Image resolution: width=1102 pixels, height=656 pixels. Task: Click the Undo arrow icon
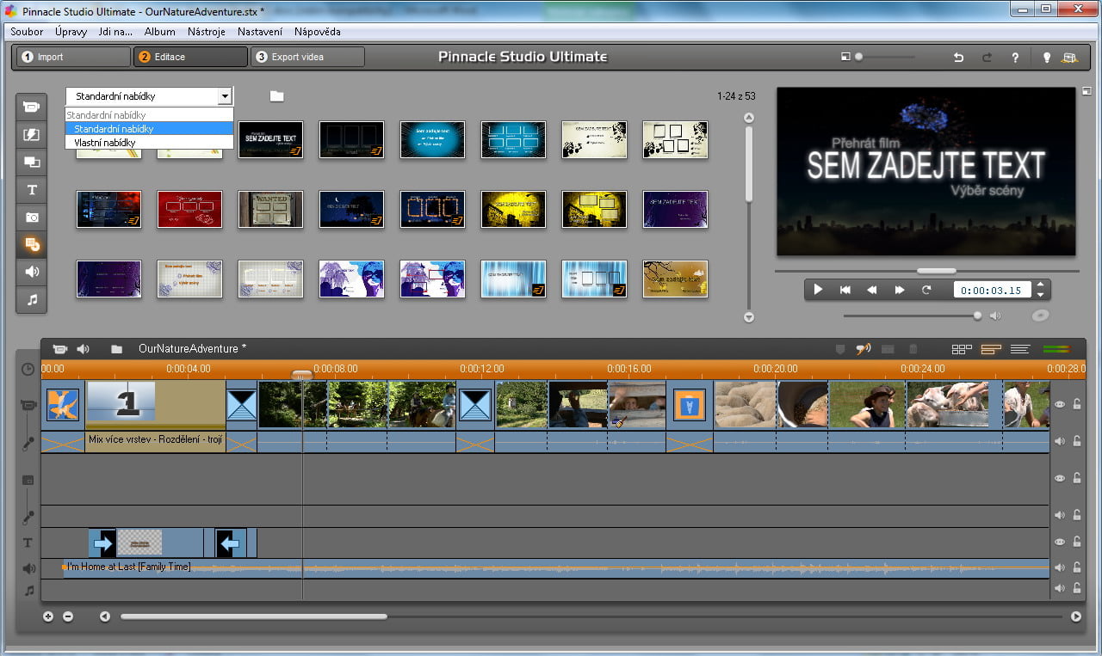click(x=958, y=58)
